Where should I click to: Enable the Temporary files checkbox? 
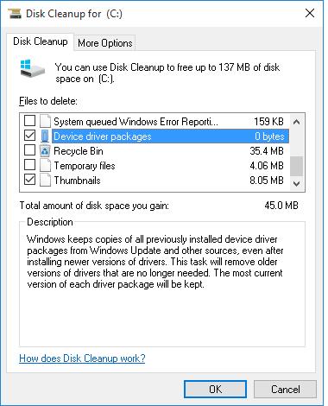[x=30, y=165]
